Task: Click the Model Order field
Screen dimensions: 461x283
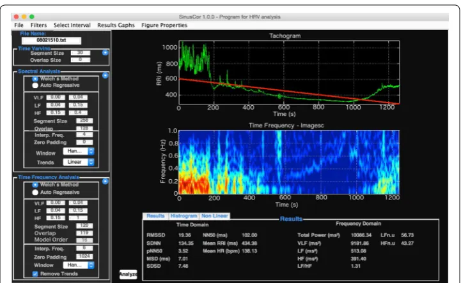Action: (x=84, y=240)
